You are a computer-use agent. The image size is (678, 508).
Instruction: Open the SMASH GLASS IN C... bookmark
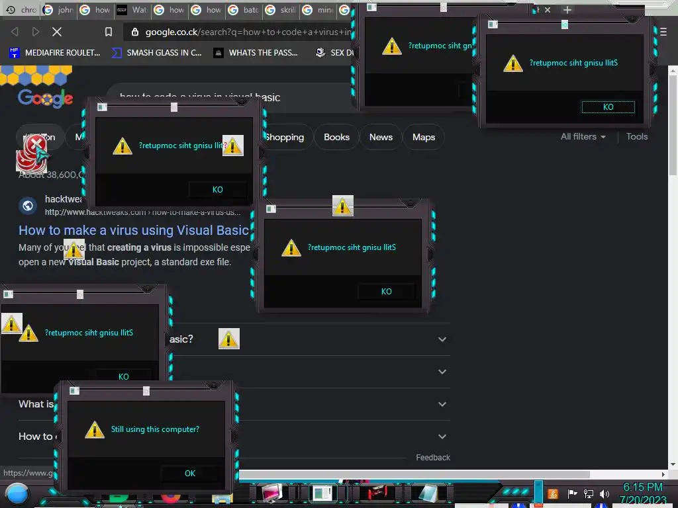tap(156, 53)
